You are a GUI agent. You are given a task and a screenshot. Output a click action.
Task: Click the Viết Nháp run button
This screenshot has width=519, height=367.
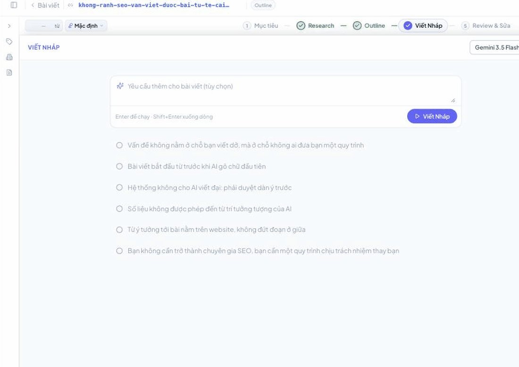point(432,116)
